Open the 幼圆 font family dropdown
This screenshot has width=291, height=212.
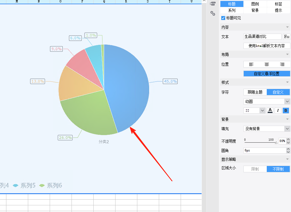click(267, 101)
